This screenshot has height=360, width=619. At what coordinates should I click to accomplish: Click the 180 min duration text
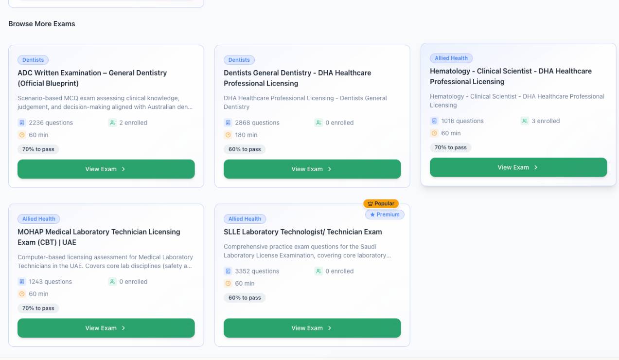point(246,135)
